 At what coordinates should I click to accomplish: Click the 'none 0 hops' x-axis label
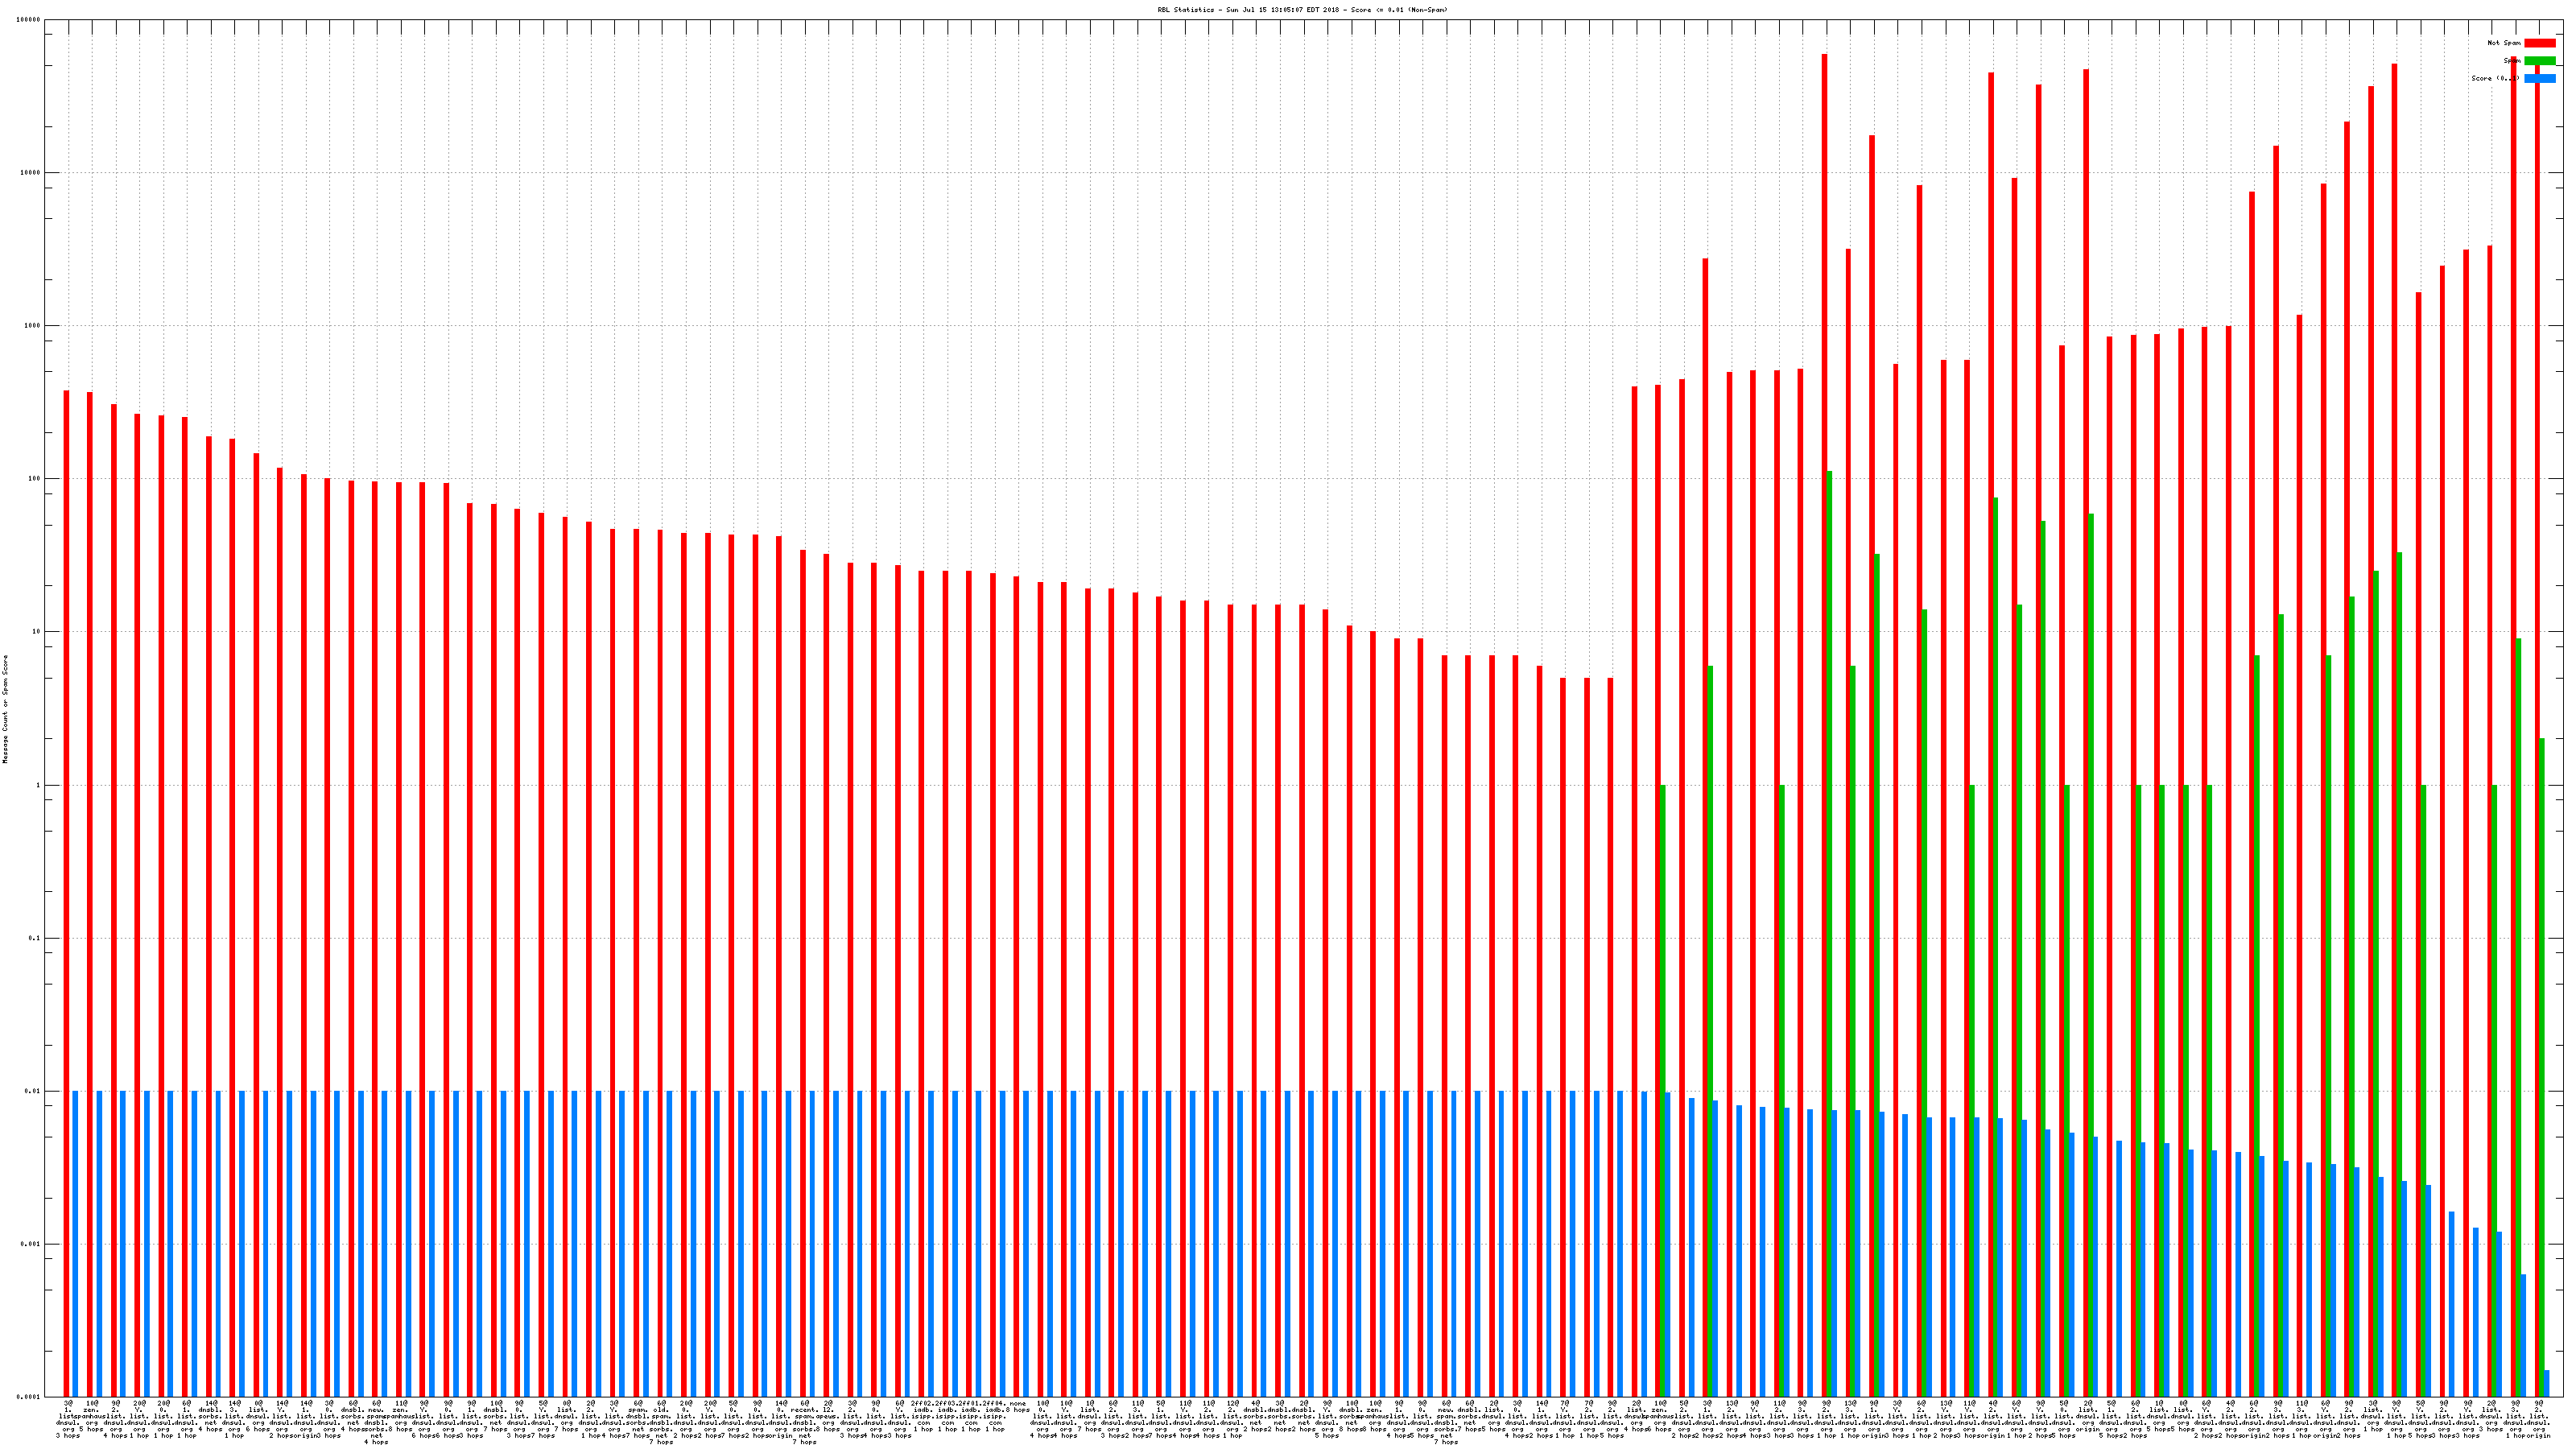1017,1407
